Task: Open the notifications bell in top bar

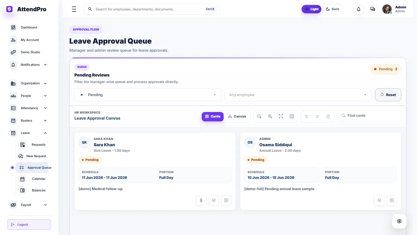Action: [359, 9]
